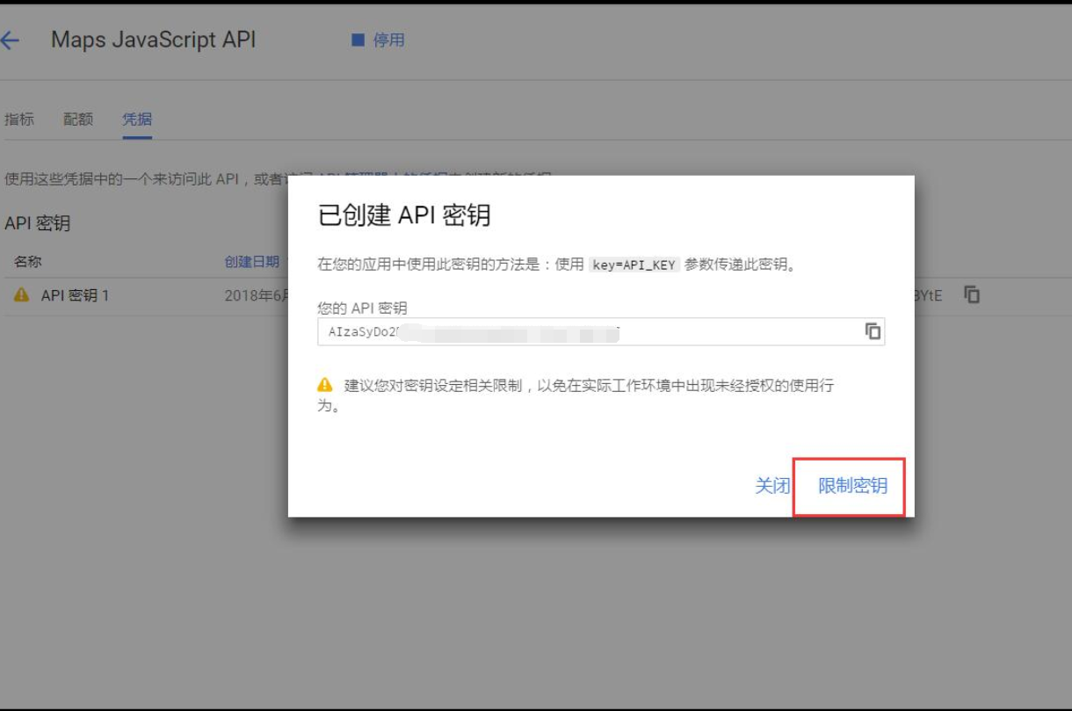The width and height of the screenshot is (1072, 711).
Task: Switch to the 指标 tab
Action: click(19, 120)
